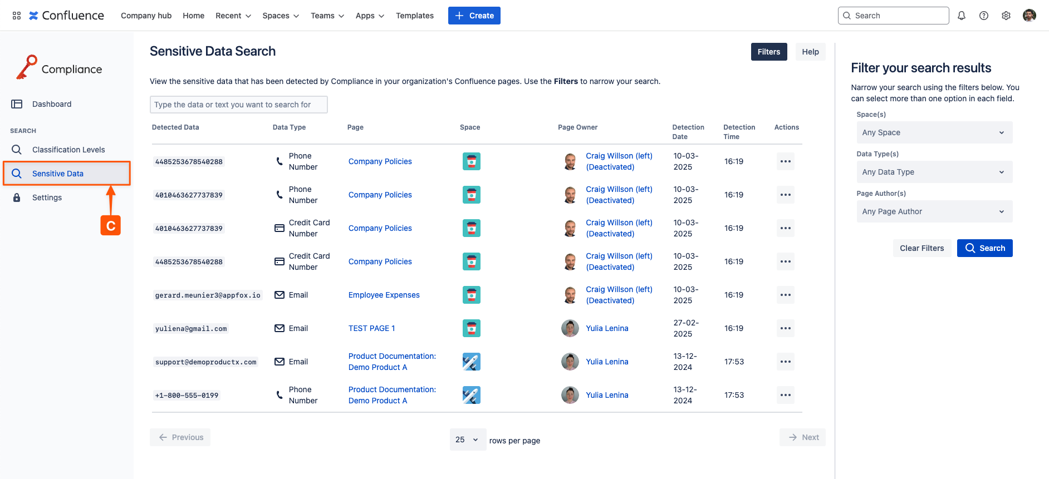Go to Classification Levels in sidebar
This screenshot has width=1049, height=479.
[68, 150]
